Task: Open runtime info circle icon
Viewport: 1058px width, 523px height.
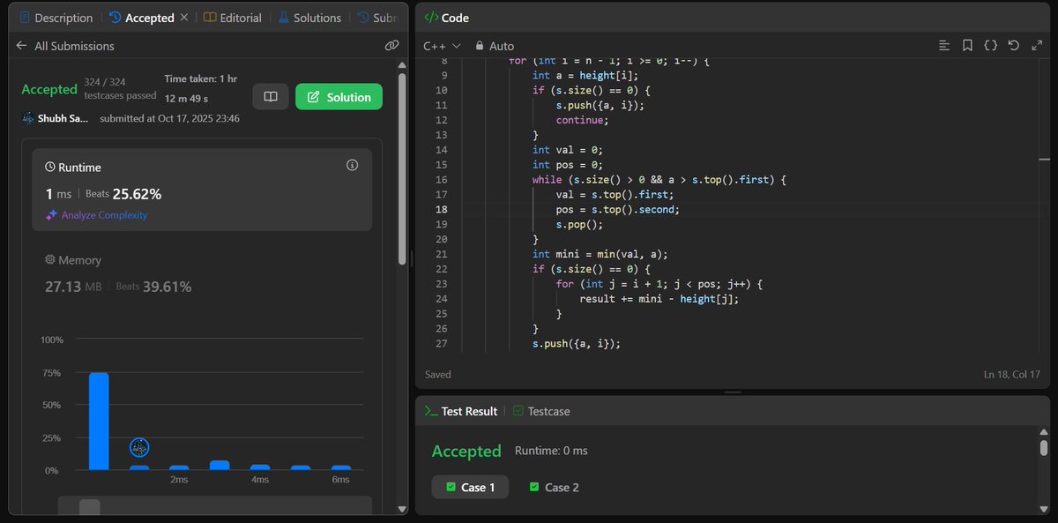Action: (353, 165)
